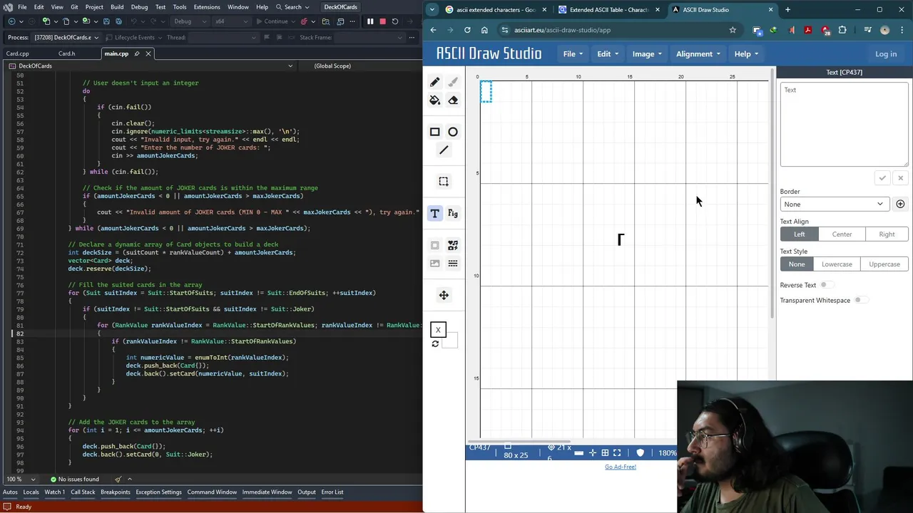Select the Rectangle shape tool
This screenshot has height=513, width=913.
[x=434, y=132]
